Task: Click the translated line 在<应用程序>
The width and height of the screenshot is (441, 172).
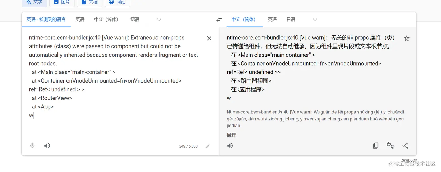Action: (x=248, y=89)
